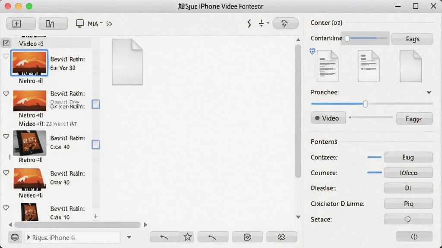Image resolution: width=442 pixels, height=248 pixels.
Task: Select the Ponterns section header
Action: [x=324, y=141]
